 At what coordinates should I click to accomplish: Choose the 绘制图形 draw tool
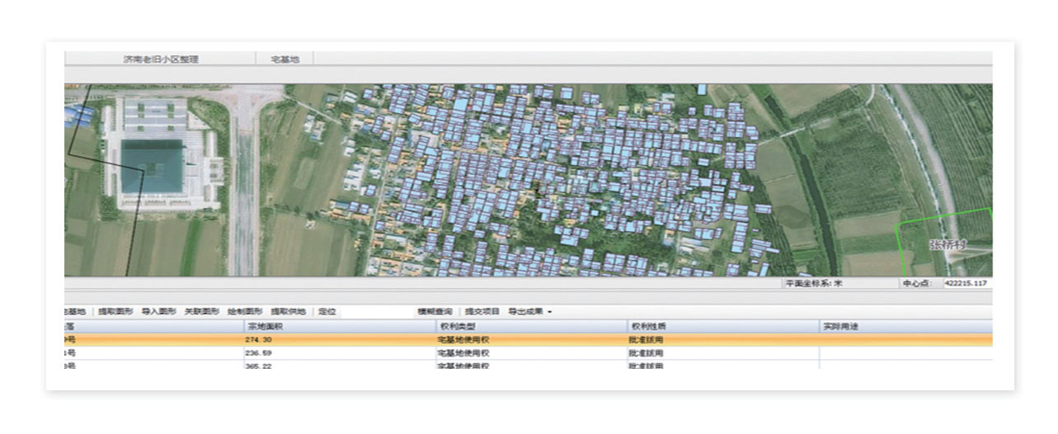pos(245,312)
